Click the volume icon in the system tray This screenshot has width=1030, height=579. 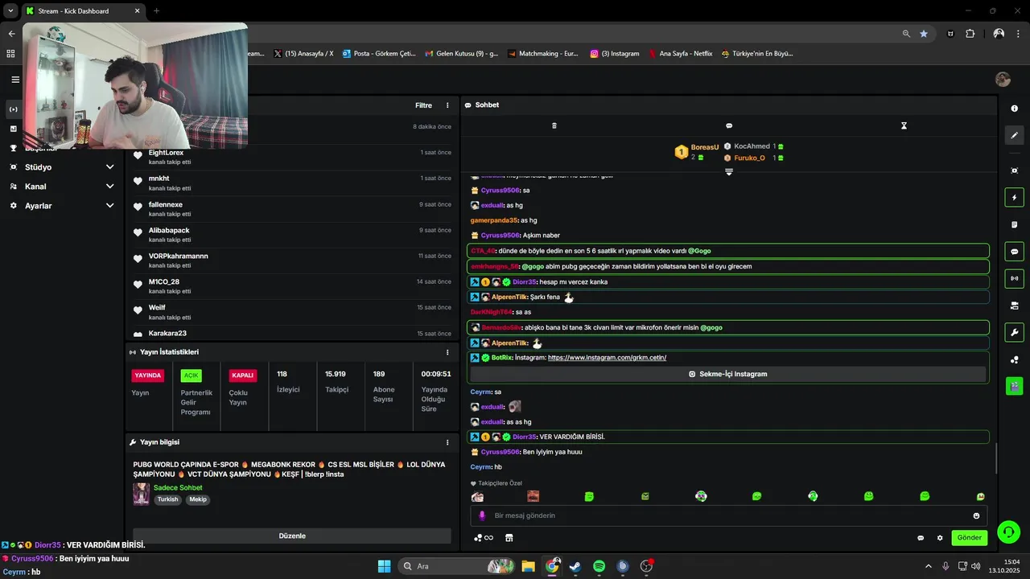click(x=975, y=566)
